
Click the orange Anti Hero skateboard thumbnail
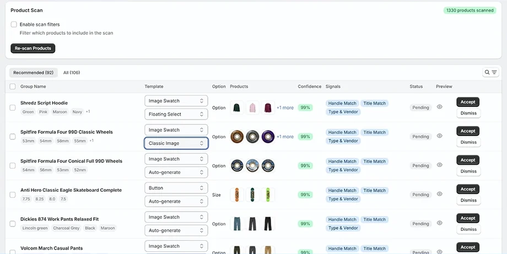tap(236, 195)
